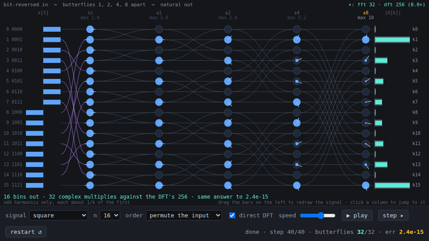Click the '9 1001' sample index label

click(x=14, y=123)
